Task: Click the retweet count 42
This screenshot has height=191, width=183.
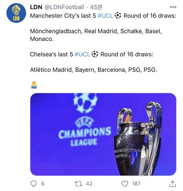Action: click(89, 184)
